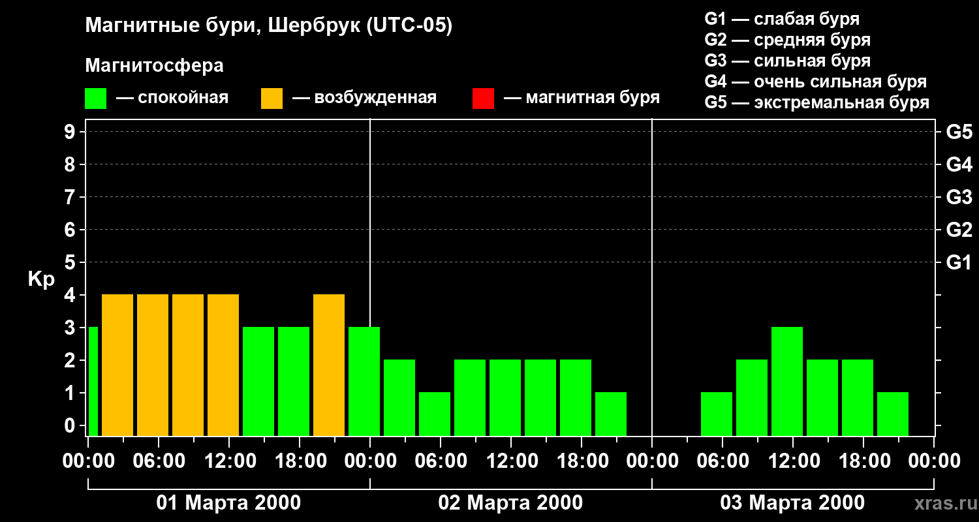979x522 pixels.
Task: Click '18:00' tick label under 03 Марта
Action: click(x=863, y=461)
